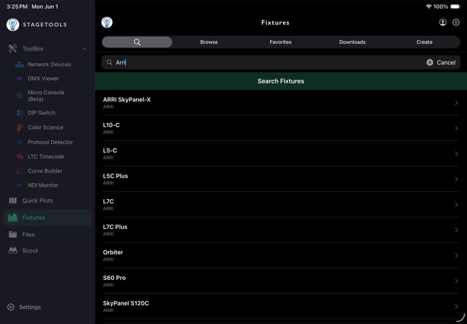Click the Quick Plots label
The image size is (467, 324).
(37, 200)
